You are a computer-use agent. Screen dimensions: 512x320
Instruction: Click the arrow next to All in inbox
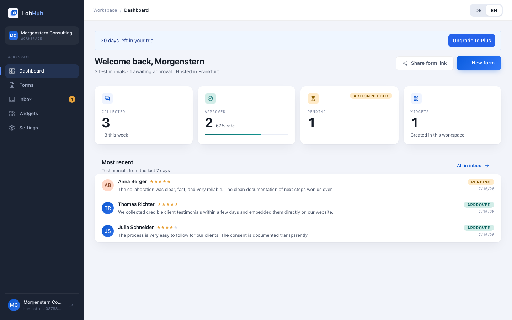click(x=487, y=166)
